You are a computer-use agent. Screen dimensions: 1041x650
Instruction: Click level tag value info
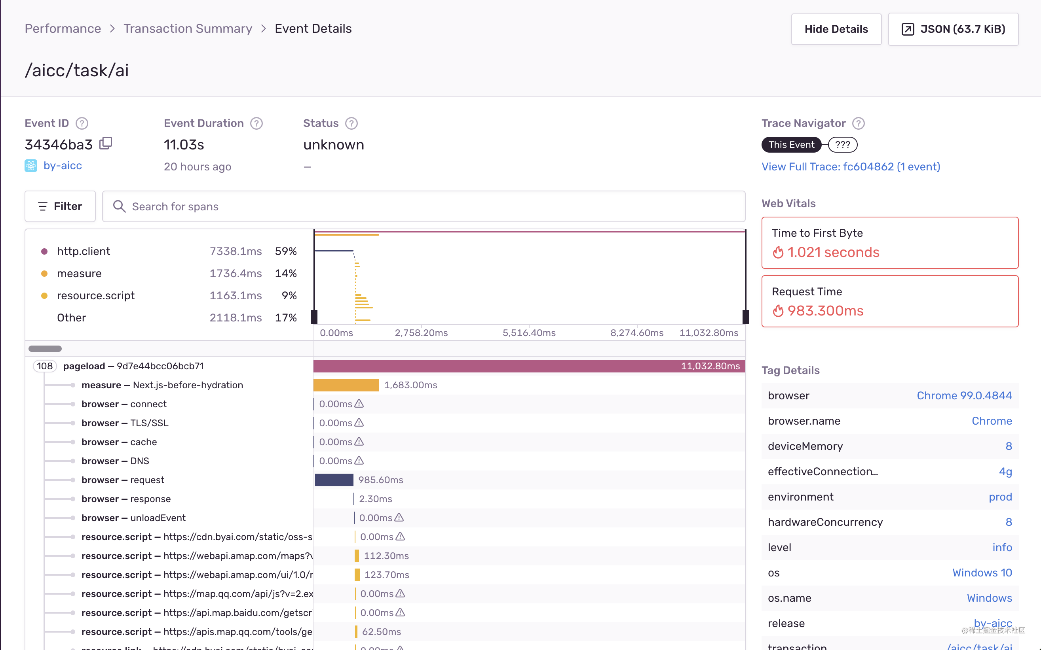1002,548
